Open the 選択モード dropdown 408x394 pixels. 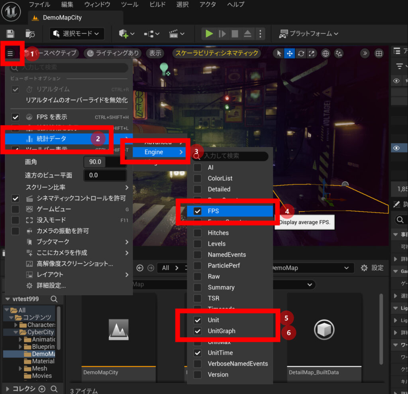click(76, 33)
